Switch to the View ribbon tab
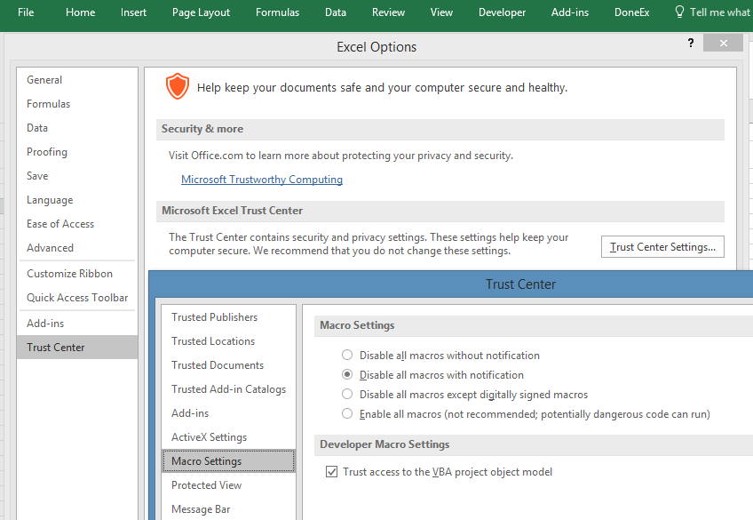 point(441,12)
